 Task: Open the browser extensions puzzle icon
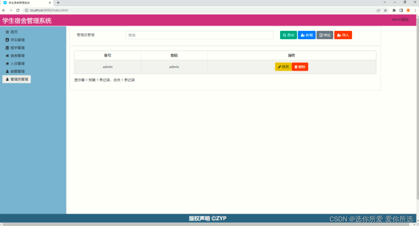point(394,11)
